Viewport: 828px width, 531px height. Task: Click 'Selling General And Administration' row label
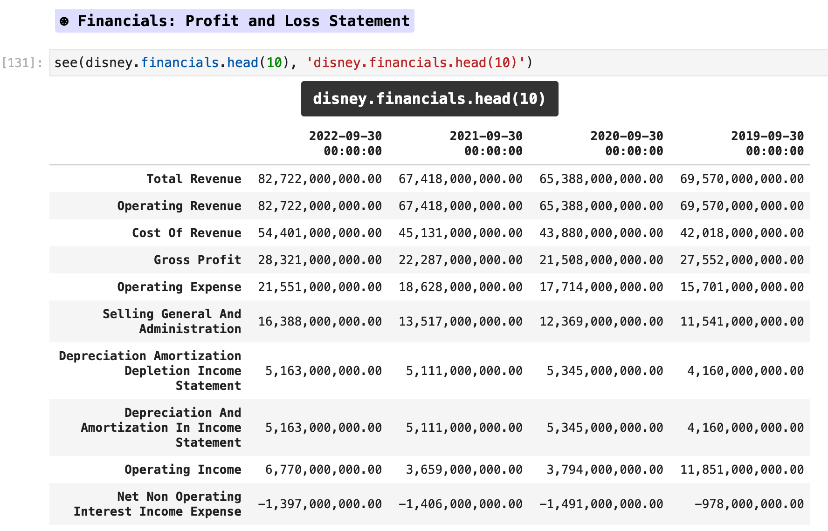click(172, 321)
